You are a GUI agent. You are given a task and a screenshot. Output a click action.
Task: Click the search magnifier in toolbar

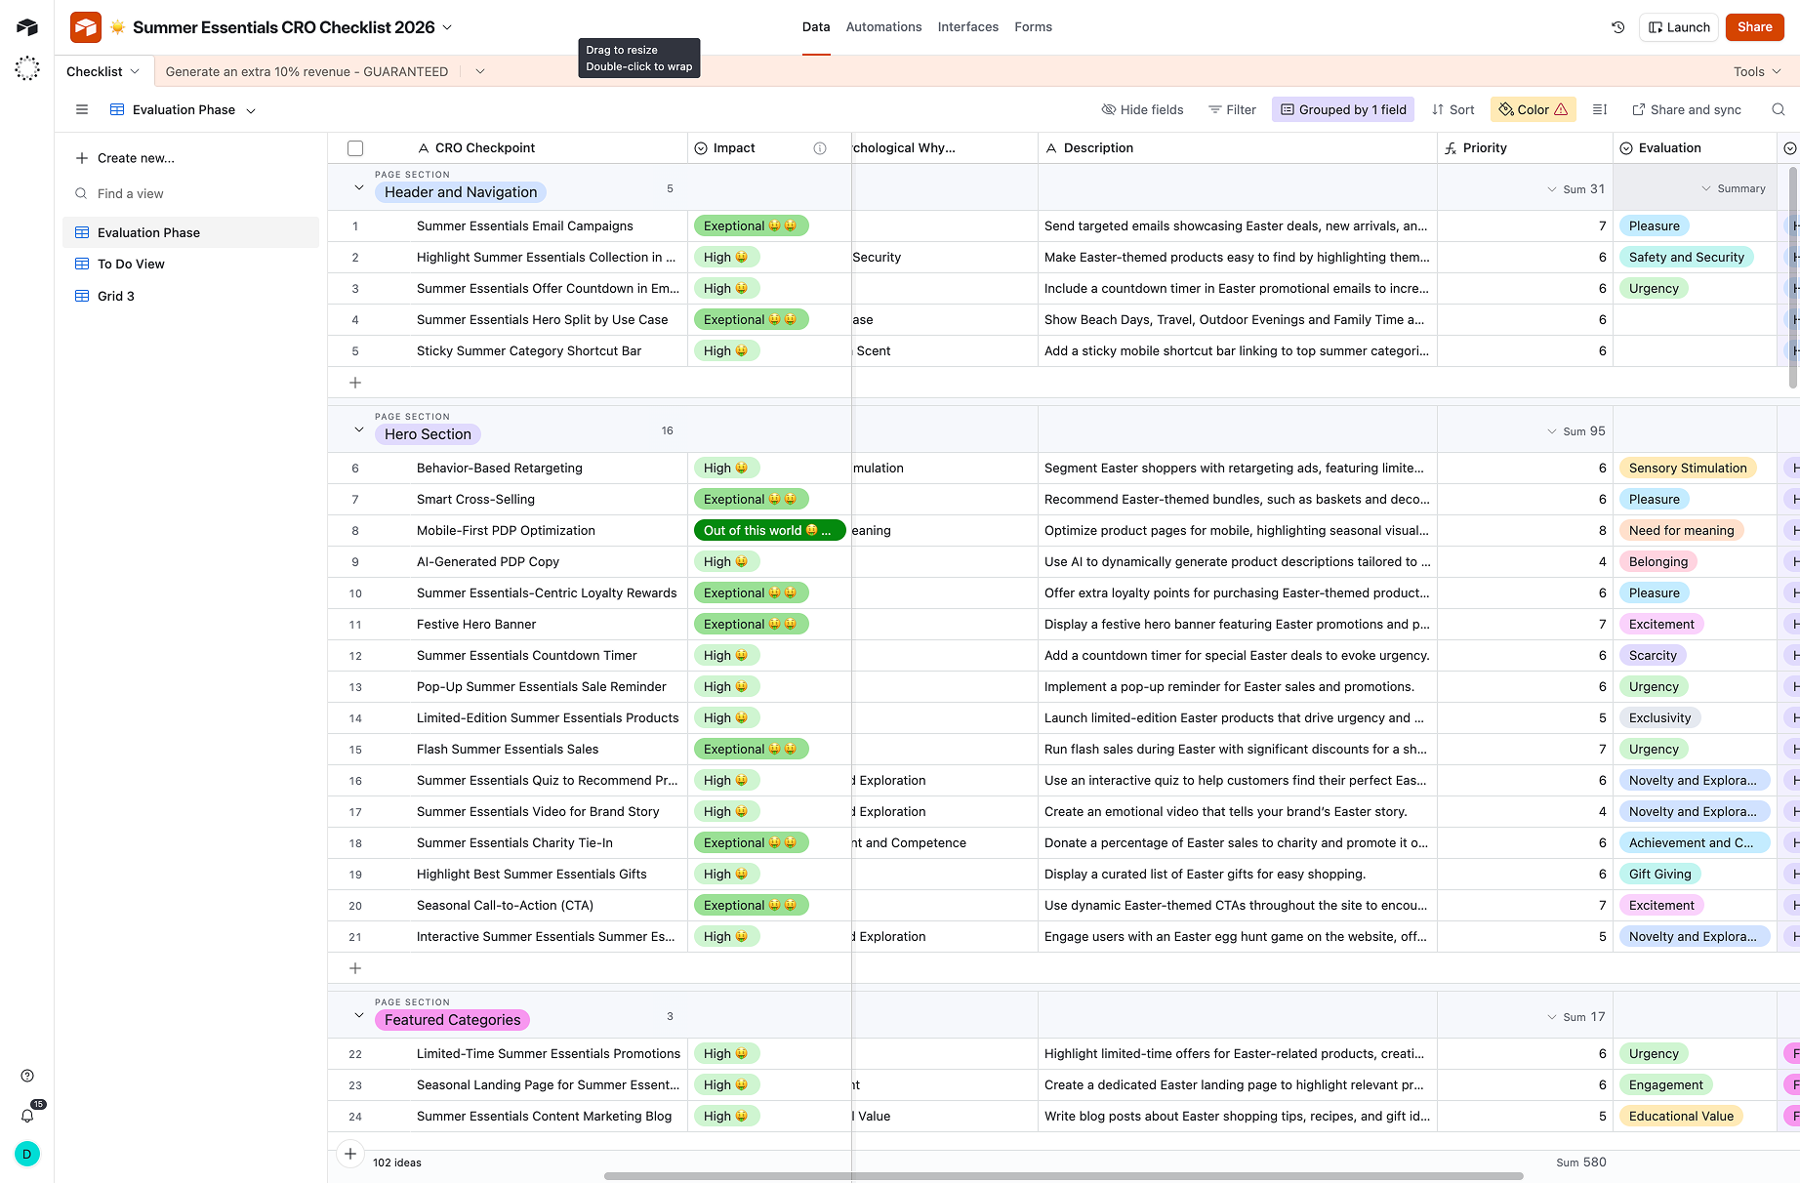point(1778,109)
